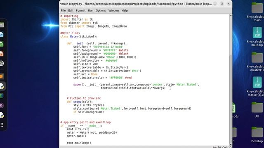Click the 'from PIL import Image' line
264x148 pixels.
(x=94, y=26)
